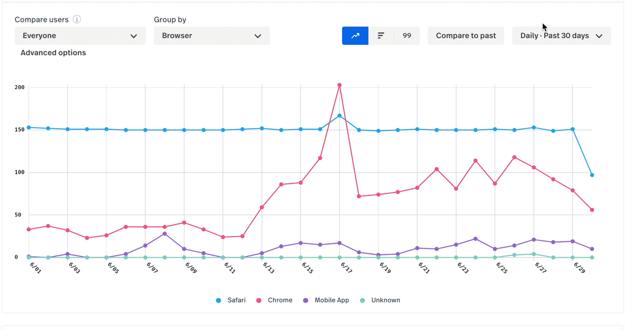
Task: Click the Unknown teal legend dot
Action: click(x=363, y=301)
